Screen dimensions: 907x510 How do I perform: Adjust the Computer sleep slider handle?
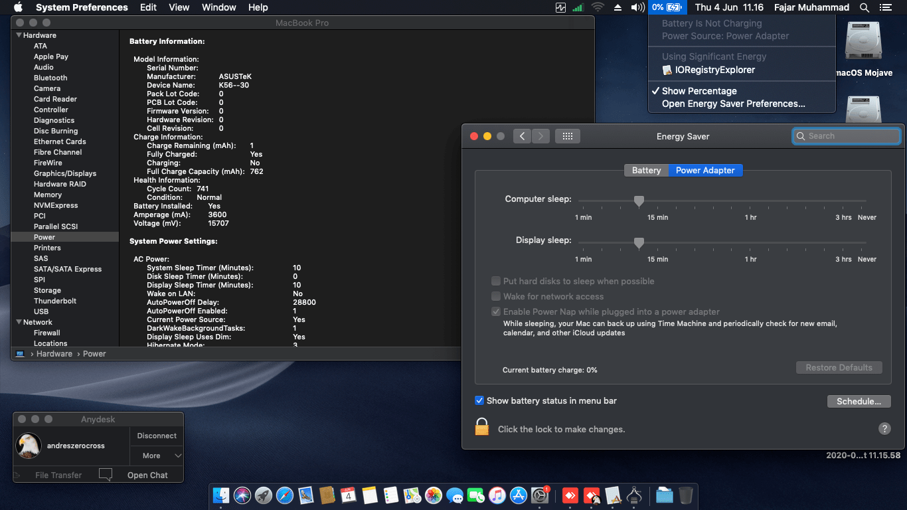639,201
